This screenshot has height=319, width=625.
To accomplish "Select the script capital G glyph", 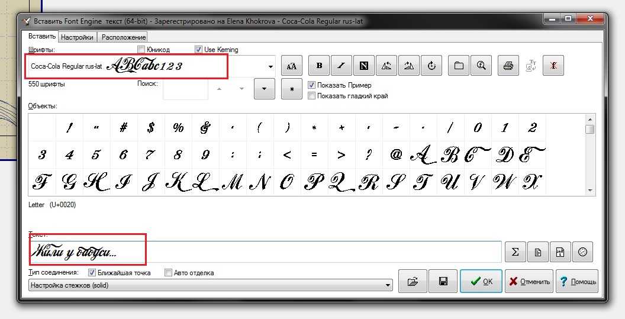I will click(x=69, y=182).
